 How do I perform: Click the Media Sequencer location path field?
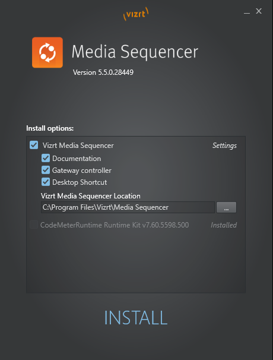128,207
